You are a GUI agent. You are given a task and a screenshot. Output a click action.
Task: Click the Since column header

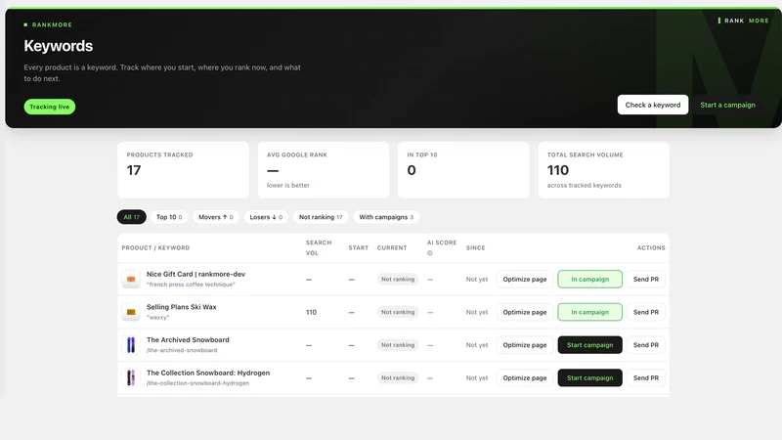(475, 247)
